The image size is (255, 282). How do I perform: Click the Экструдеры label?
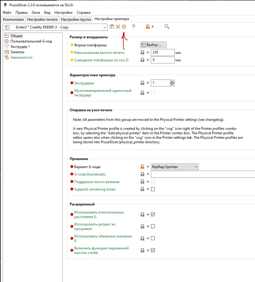pyautogui.click(x=84, y=83)
